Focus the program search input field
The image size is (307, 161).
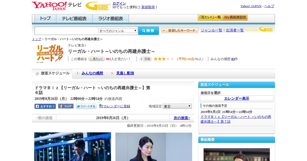pyautogui.click(x=66, y=31)
